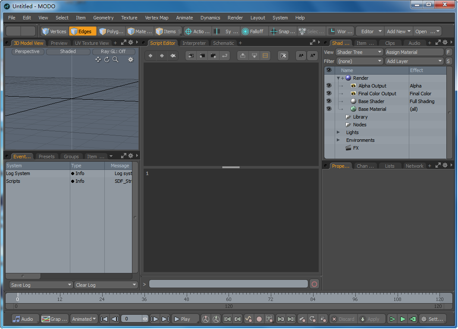The width and height of the screenshot is (458, 329).
Task: Open the Geometry menu
Action: tap(103, 18)
